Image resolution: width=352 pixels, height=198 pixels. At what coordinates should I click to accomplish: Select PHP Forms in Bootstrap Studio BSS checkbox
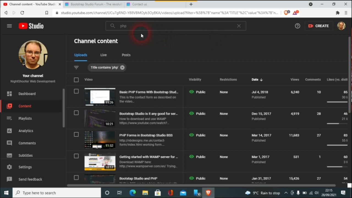(76, 134)
